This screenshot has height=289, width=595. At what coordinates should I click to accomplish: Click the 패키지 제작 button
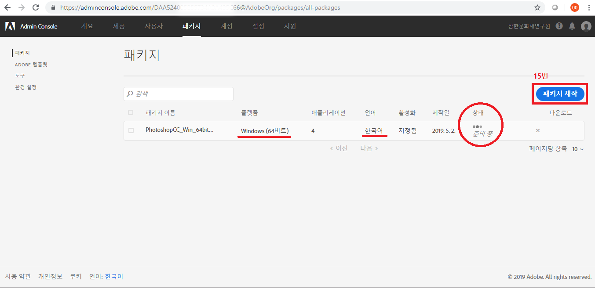click(560, 94)
